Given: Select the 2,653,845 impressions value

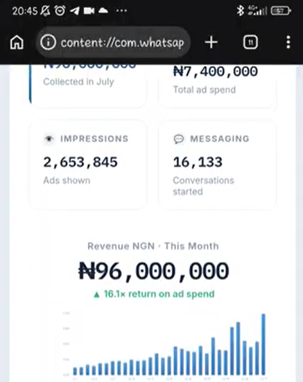Looking at the screenshot, I should click(x=80, y=162).
